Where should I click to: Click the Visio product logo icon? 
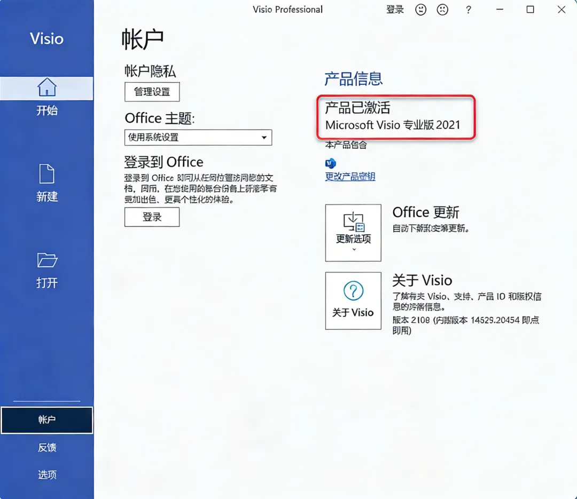[x=331, y=163]
